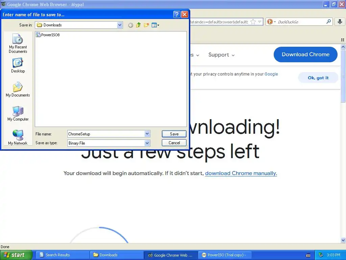346x260 pixels.
Task: Click the Download Chrome button
Action: click(x=305, y=55)
